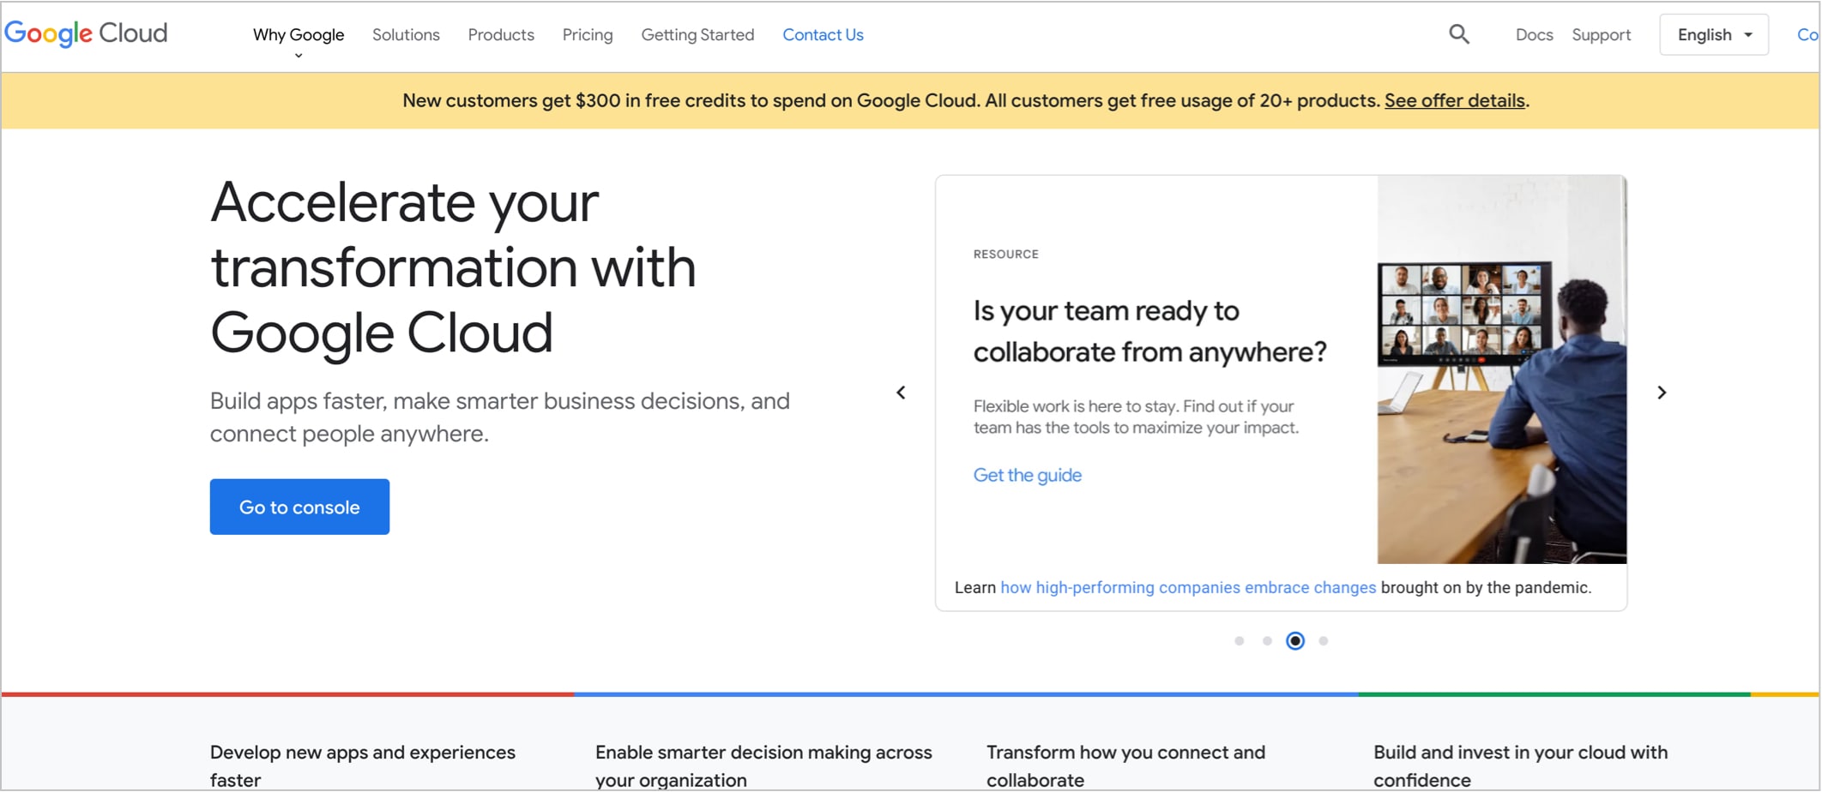
Task: Open the search magnifier icon
Action: (x=1459, y=34)
